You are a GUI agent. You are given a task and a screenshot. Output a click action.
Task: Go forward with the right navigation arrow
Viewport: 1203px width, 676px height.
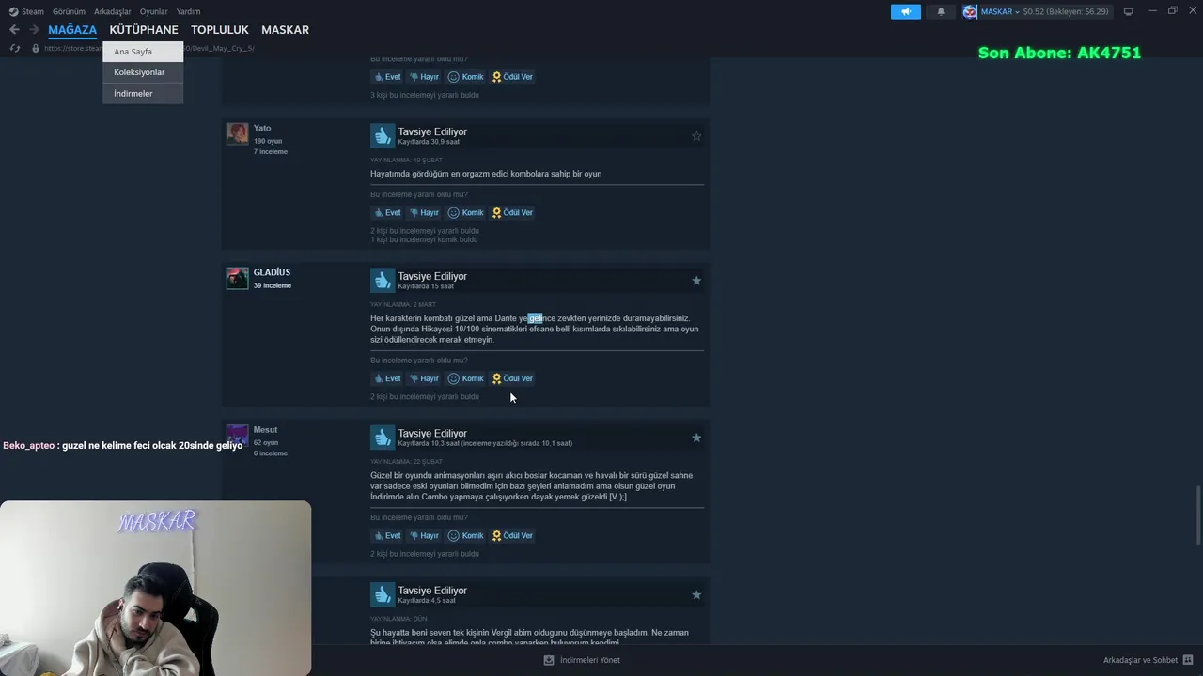(34, 30)
